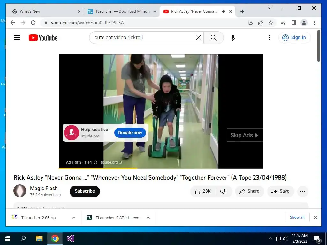Image resolution: width=327 pixels, height=245 pixels.
Task: Click the page vertical scrollbar
Action: point(319,46)
